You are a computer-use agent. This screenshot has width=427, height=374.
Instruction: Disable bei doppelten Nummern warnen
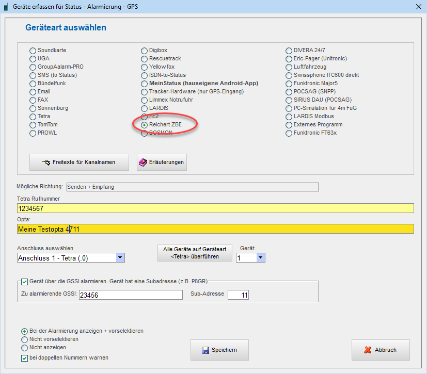[x=25, y=358]
